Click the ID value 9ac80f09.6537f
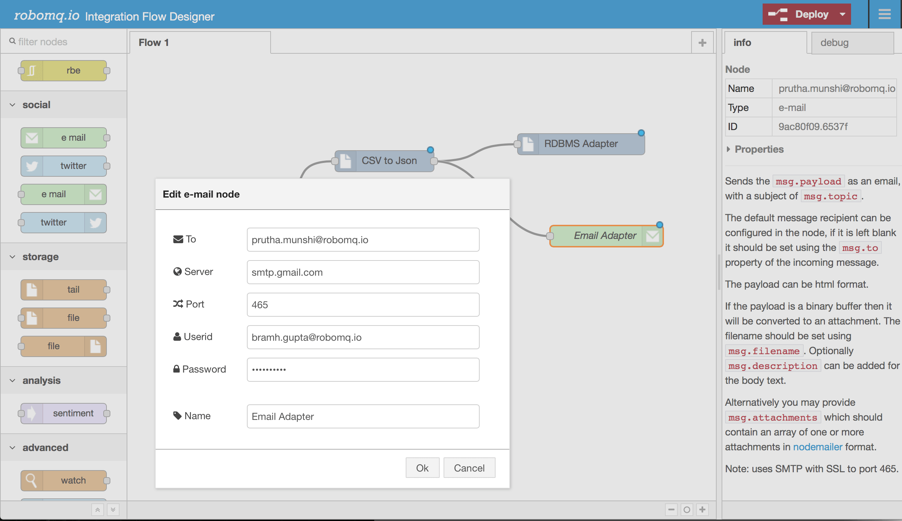Screen dimensions: 902x521 click(x=813, y=127)
